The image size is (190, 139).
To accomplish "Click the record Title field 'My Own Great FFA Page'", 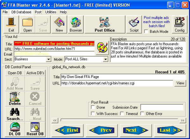I will [x=123, y=77].
